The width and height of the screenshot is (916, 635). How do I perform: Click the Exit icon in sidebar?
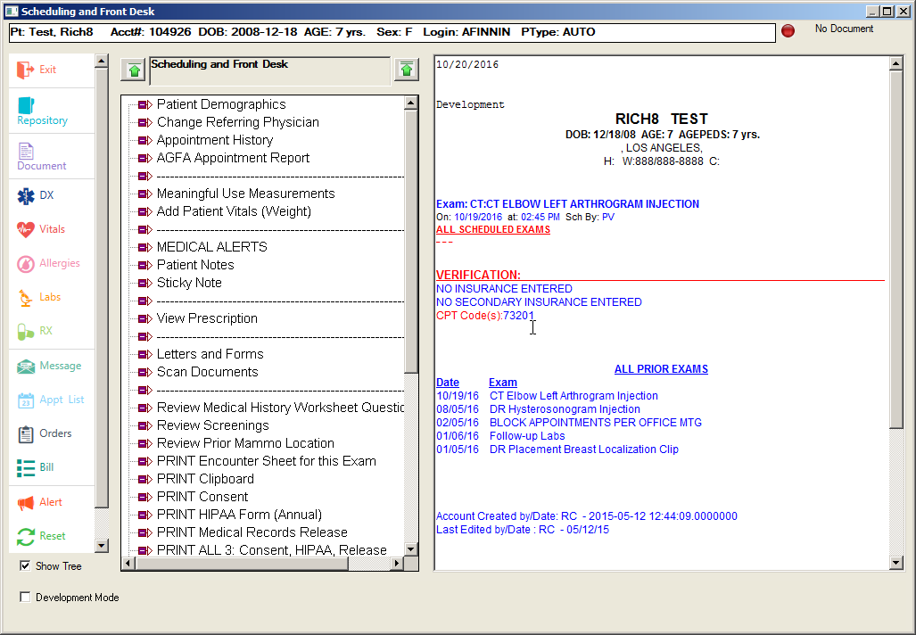pyautogui.click(x=26, y=70)
